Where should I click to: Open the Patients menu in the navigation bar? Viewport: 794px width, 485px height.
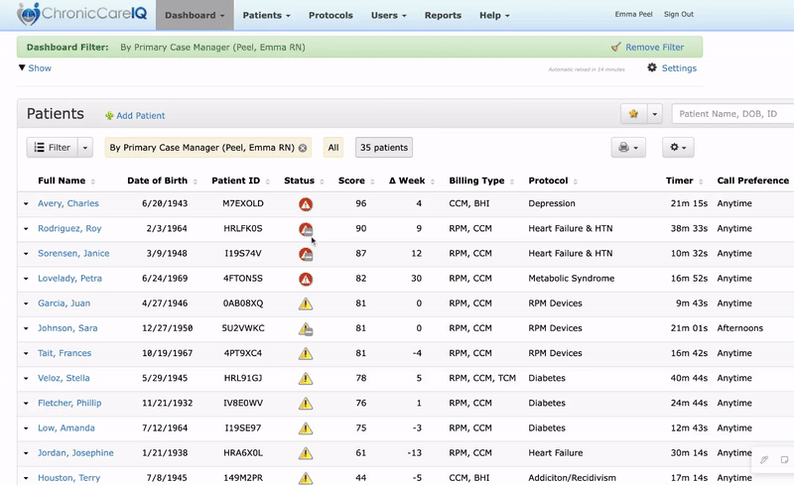pos(267,16)
